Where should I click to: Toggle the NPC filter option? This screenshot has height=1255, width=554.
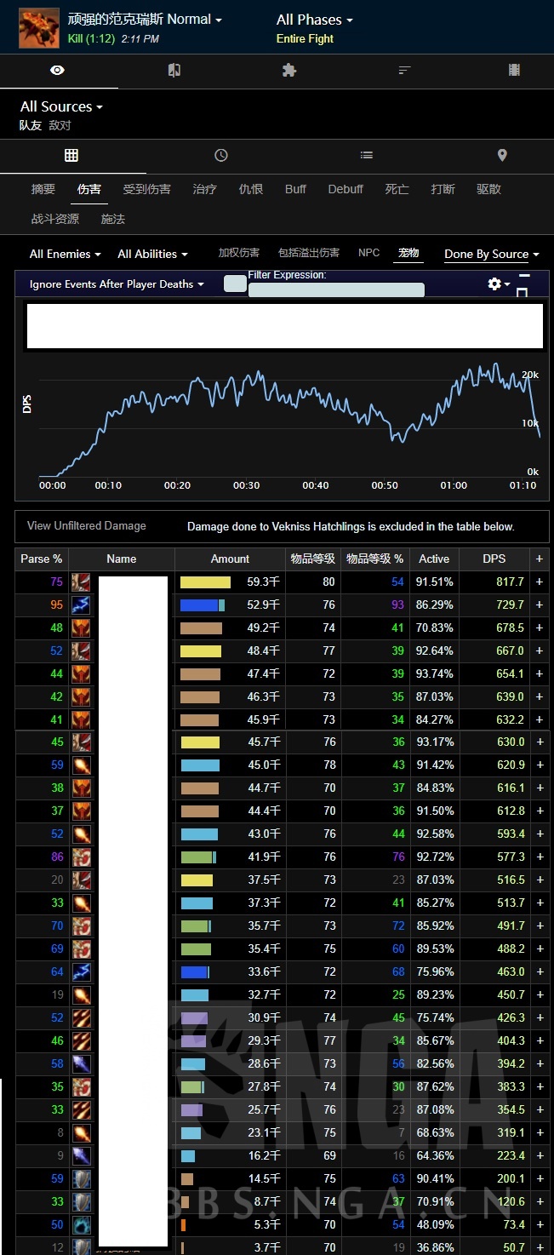click(x=368, y=254)
